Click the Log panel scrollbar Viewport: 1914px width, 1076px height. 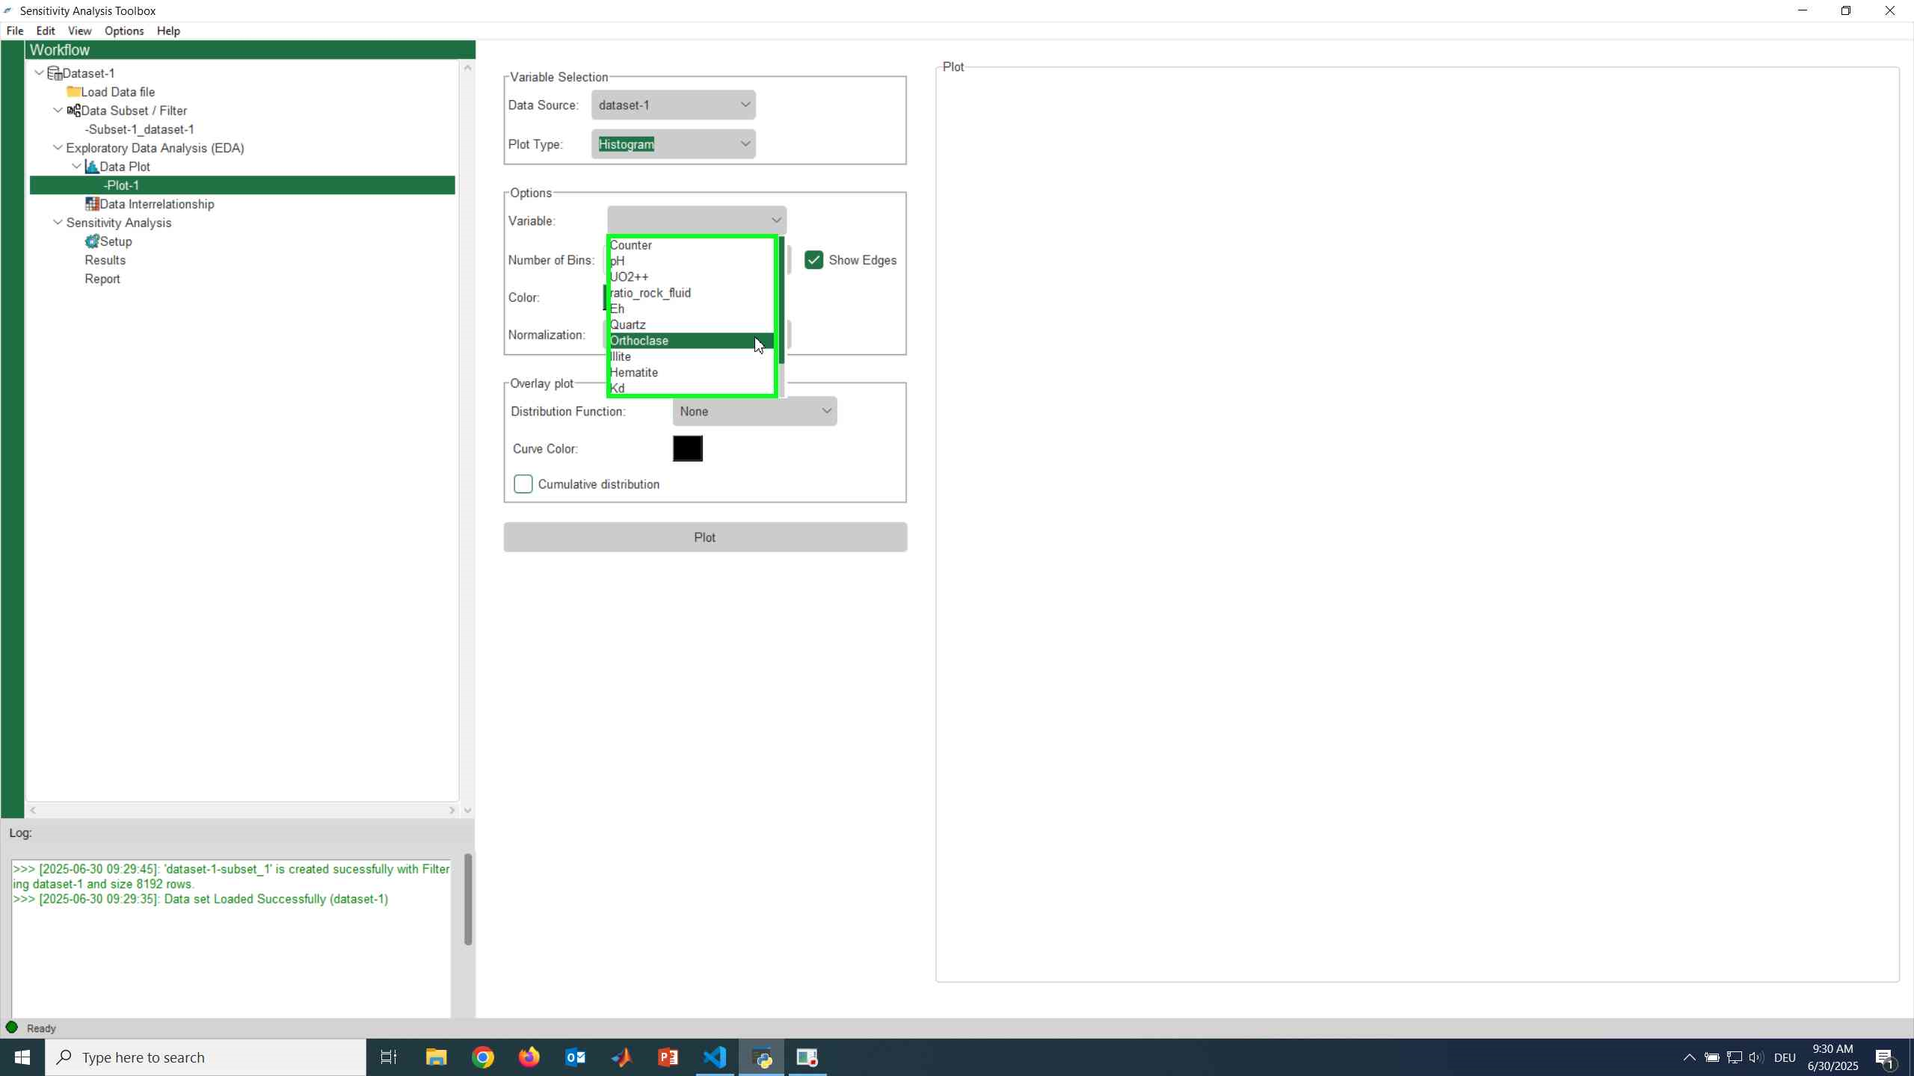coord(468,899)
